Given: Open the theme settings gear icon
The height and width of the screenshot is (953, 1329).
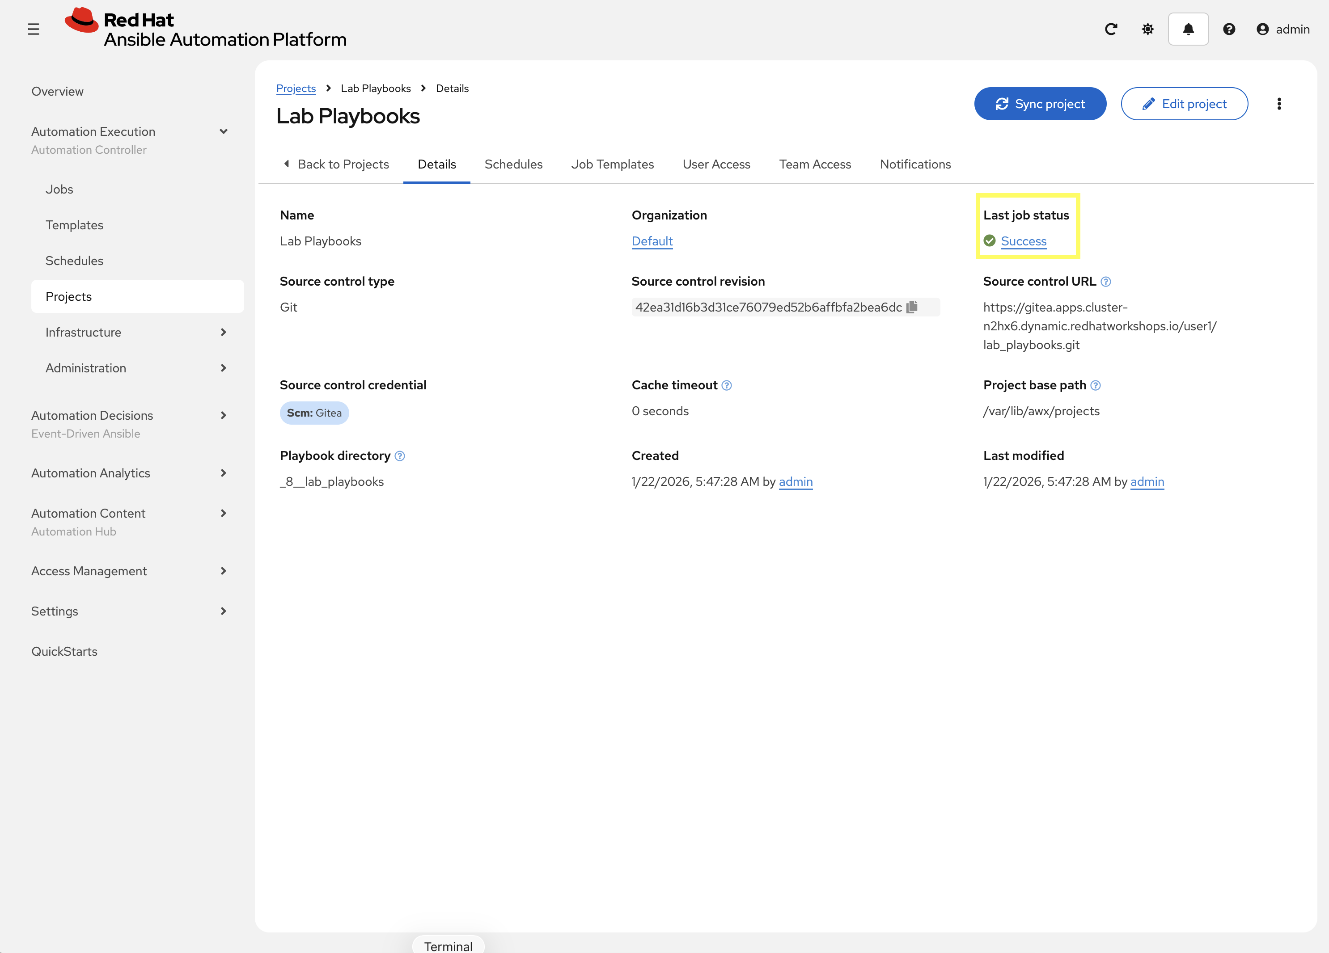Looking at the screenshot, I should 1148,29.
